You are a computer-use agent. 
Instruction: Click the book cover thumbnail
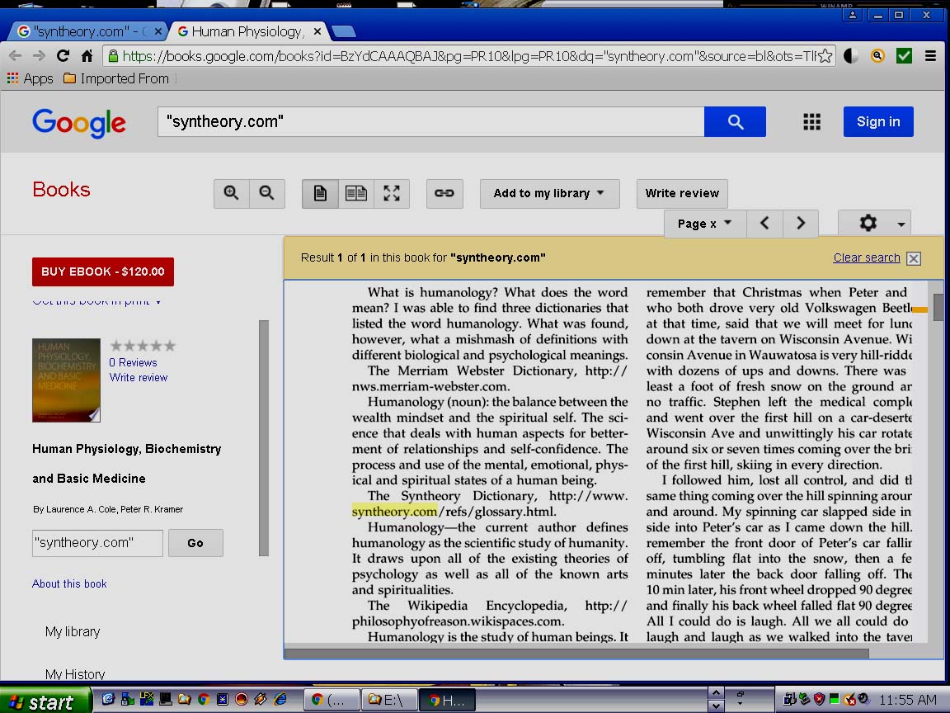point(66,380)
